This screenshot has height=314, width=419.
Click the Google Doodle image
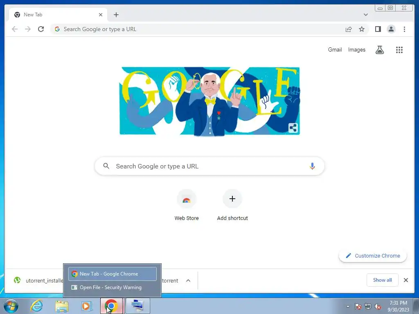[x=209, y=101]
